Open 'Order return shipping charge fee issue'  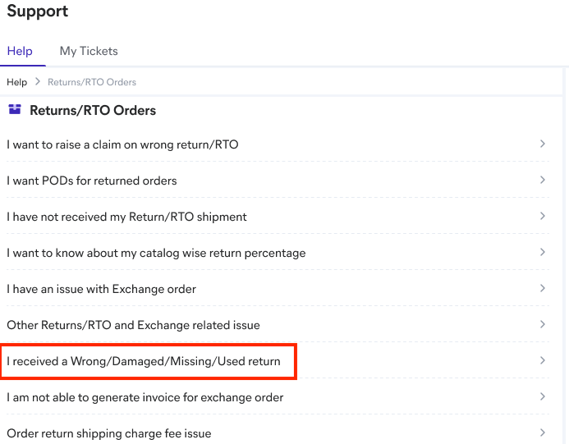(109, 433)
